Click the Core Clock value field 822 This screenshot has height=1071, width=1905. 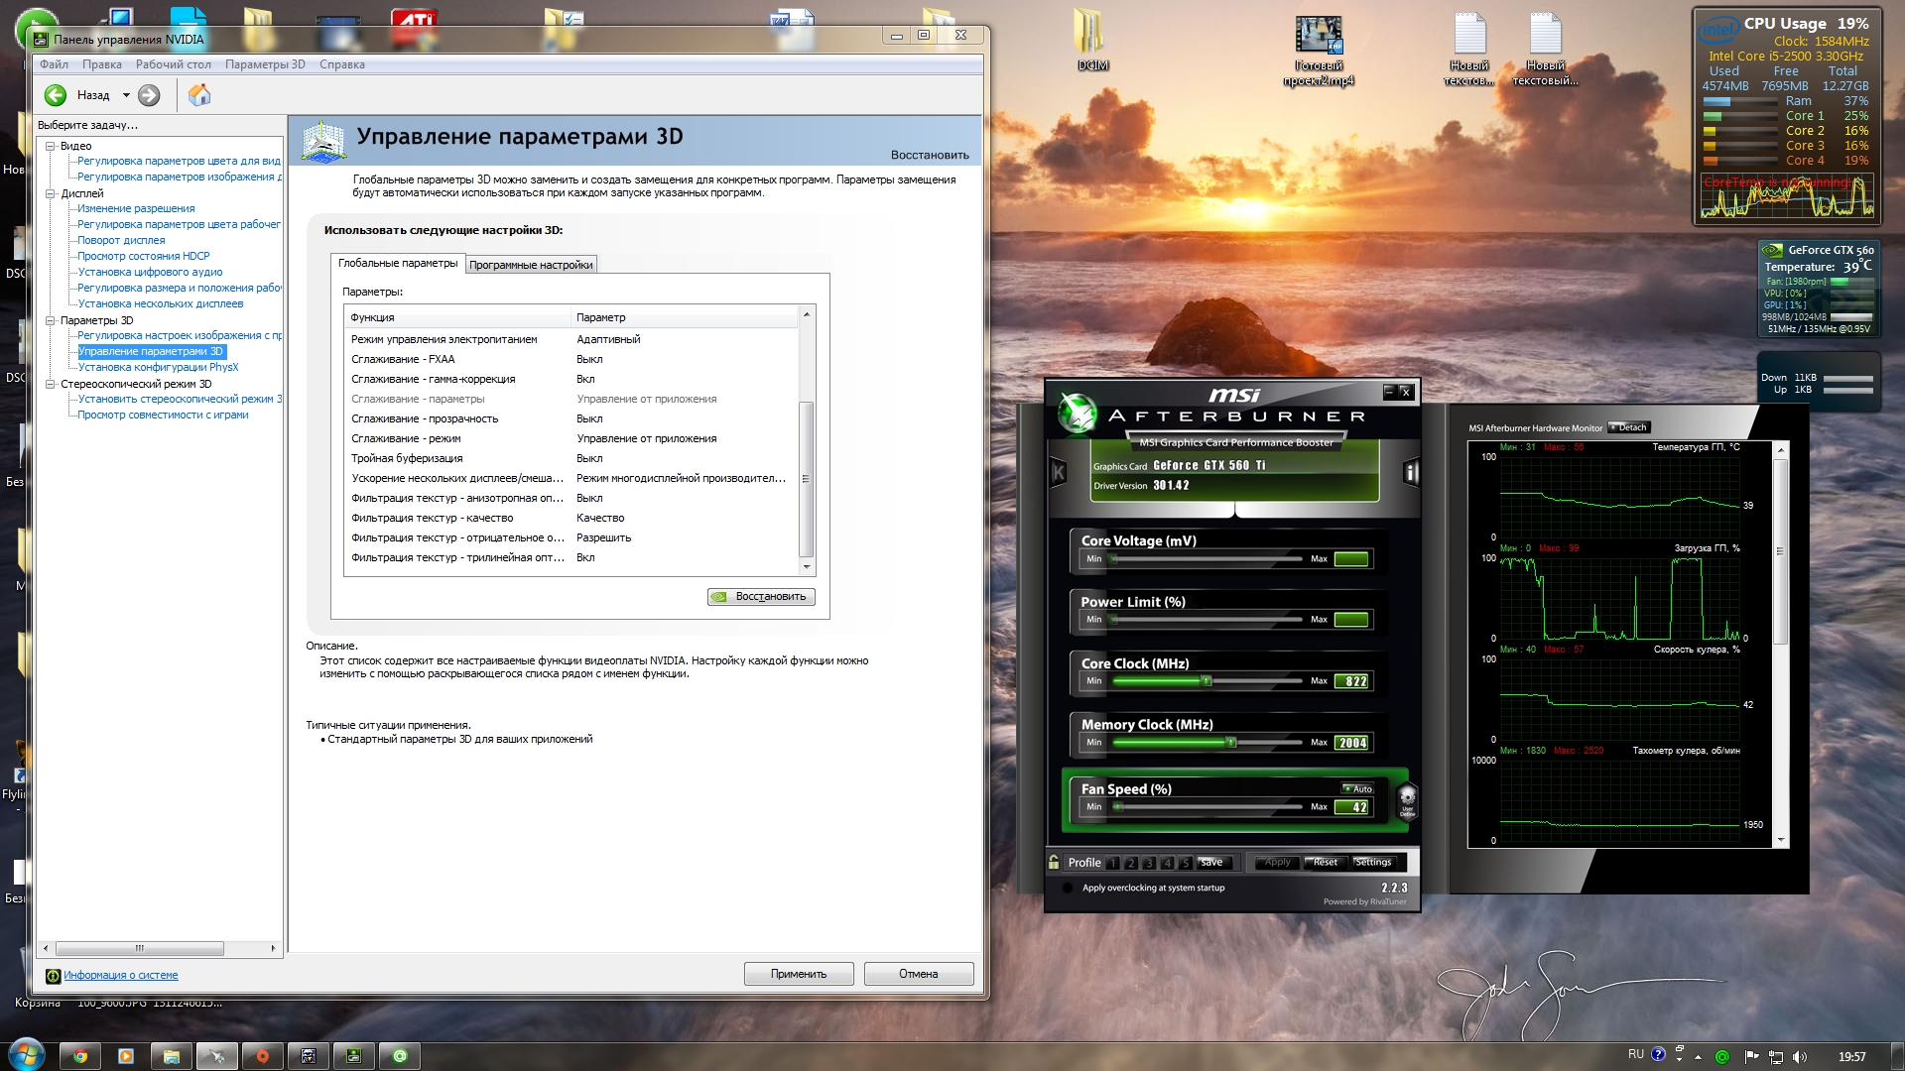pyautogui.click(x=1351, y=681)
